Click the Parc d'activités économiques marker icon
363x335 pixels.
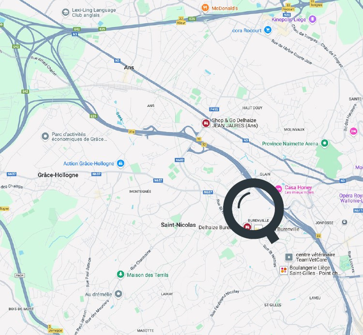45,136
